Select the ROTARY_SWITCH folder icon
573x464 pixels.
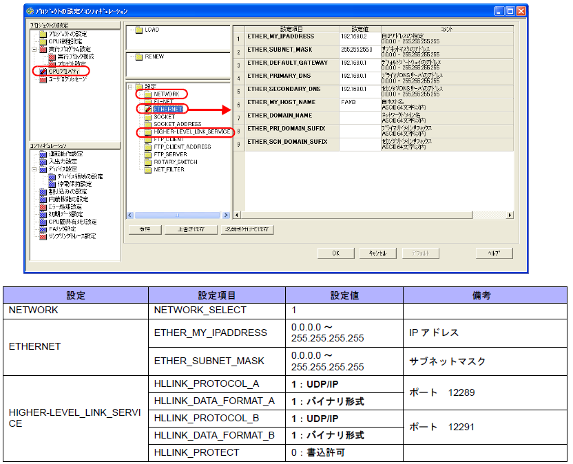[x=148, y=162]
